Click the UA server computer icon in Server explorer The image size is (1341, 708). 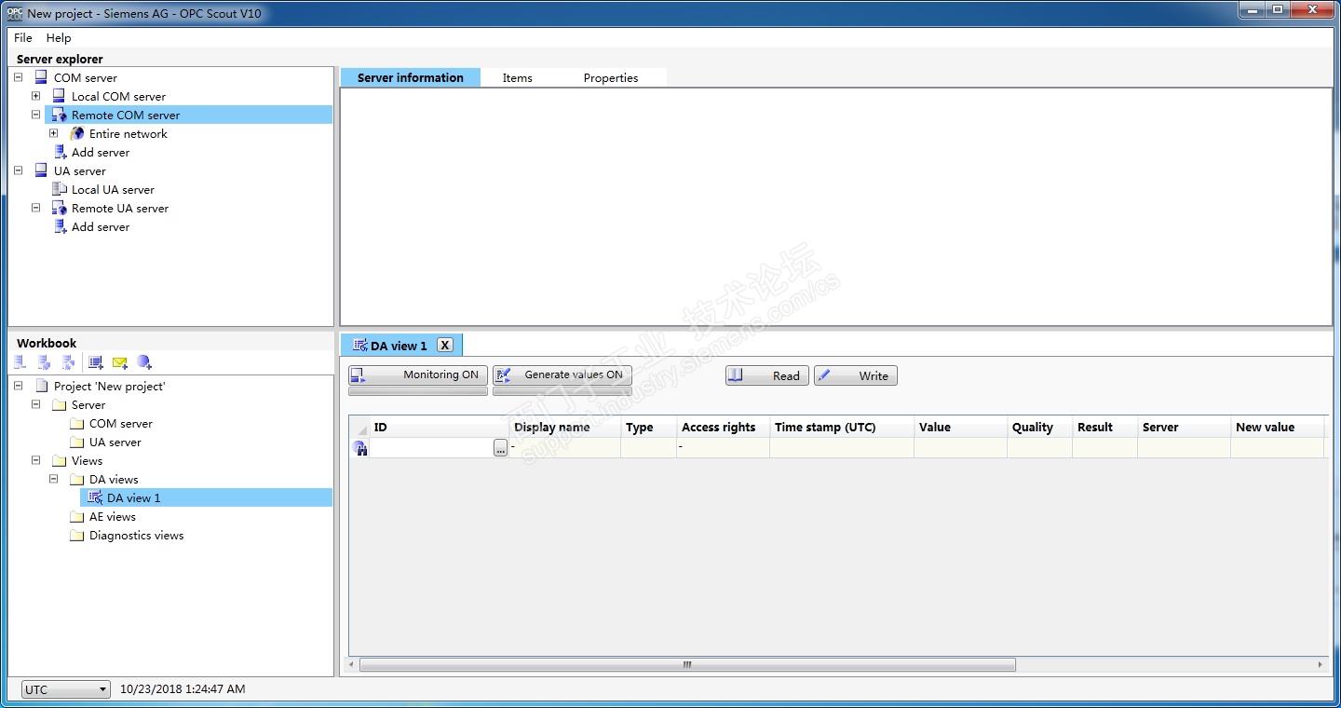[40, 170]
